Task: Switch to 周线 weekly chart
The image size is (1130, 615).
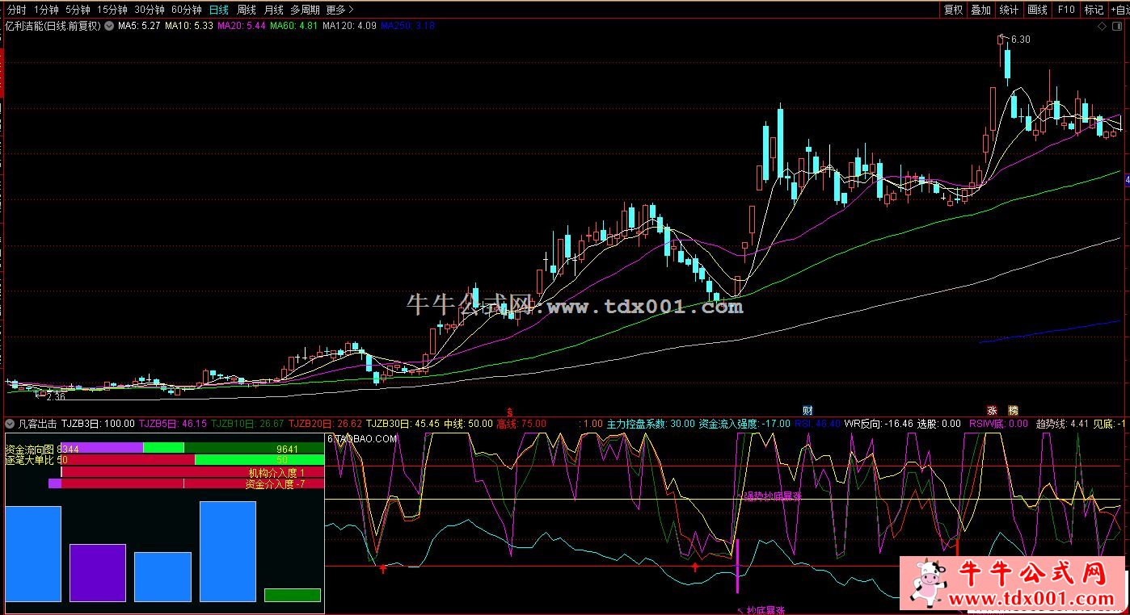Action: click(x=246, y=10)
